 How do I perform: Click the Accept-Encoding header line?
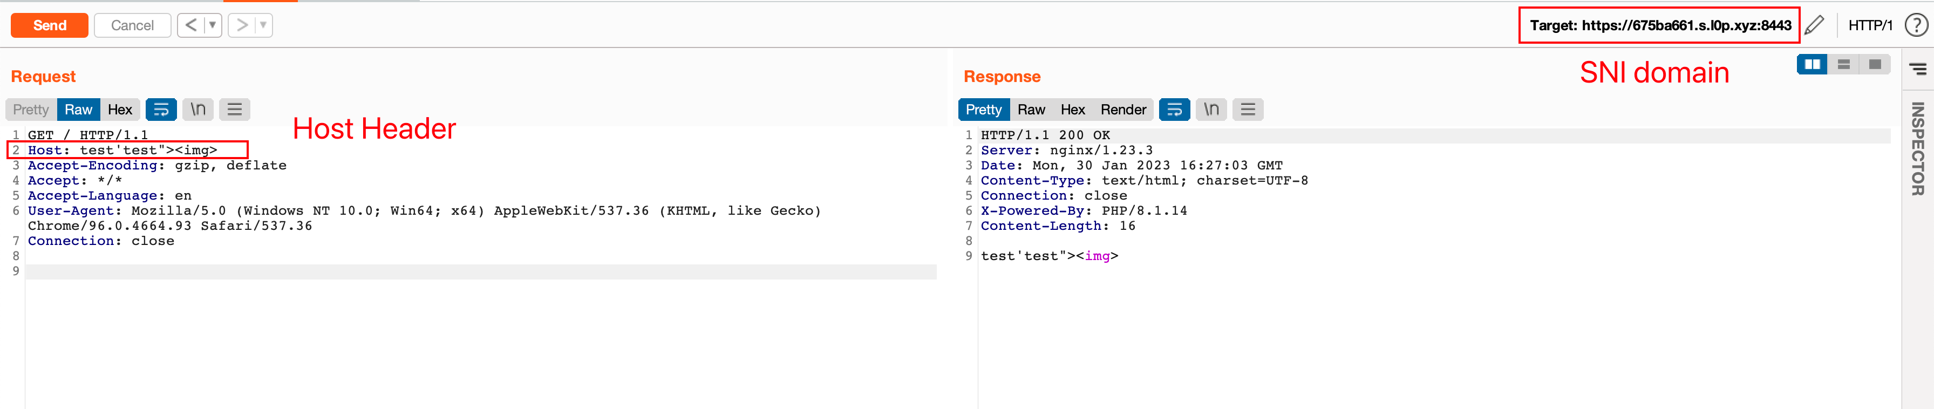click(157, 165)
